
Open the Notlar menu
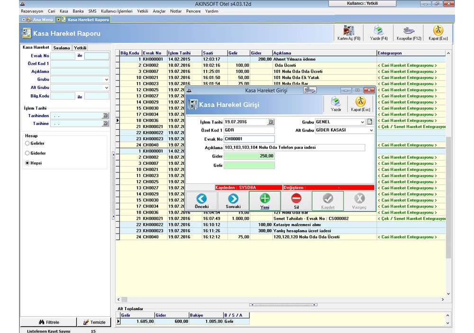coord(176,11)
